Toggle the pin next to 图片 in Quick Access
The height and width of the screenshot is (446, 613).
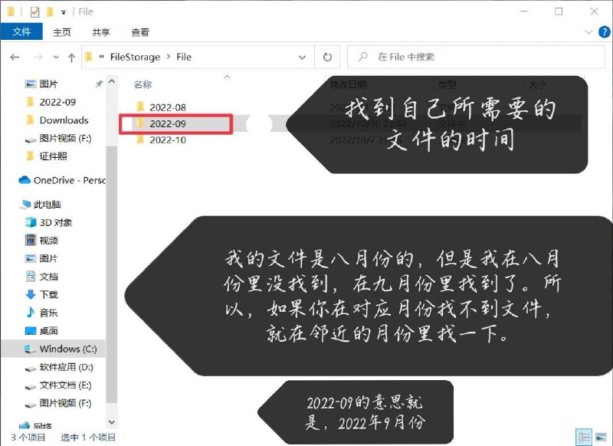[x=99, y=84]
